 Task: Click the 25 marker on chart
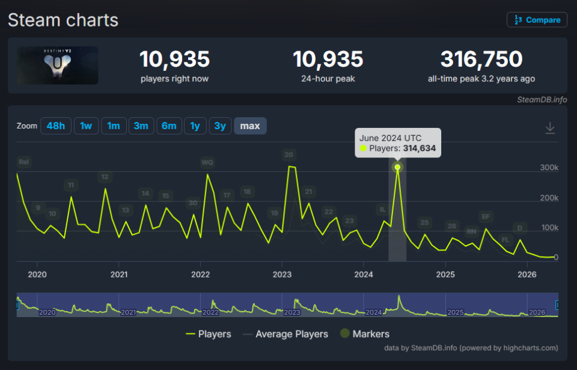424,222
